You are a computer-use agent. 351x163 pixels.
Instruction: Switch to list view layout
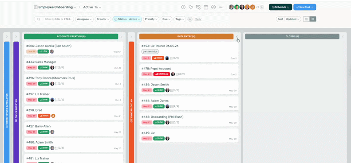307,19
